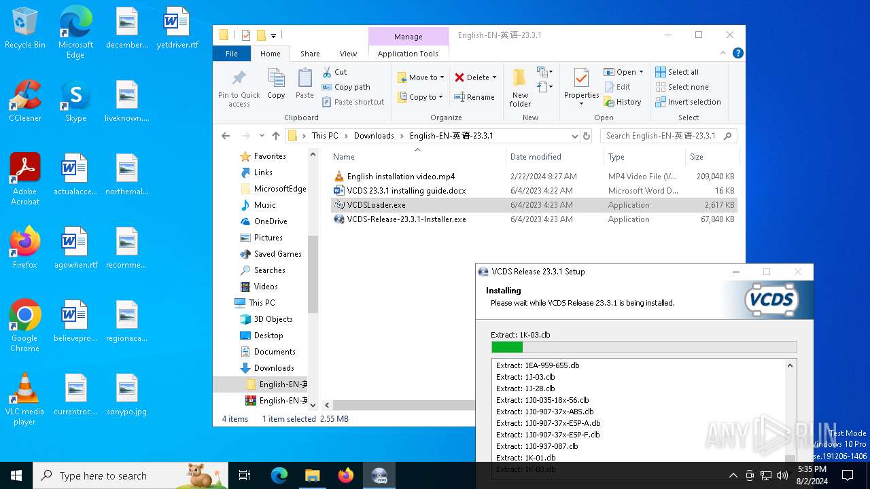Click VLC media player desktop icon
Viewport: 870px width, 489px height.
click(24, 399)
